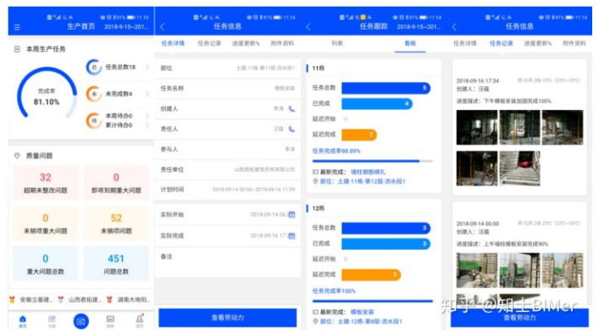Tap the back arrow beside 任务跟踪 title
The image size is (599, 331).
click(308, 27)
